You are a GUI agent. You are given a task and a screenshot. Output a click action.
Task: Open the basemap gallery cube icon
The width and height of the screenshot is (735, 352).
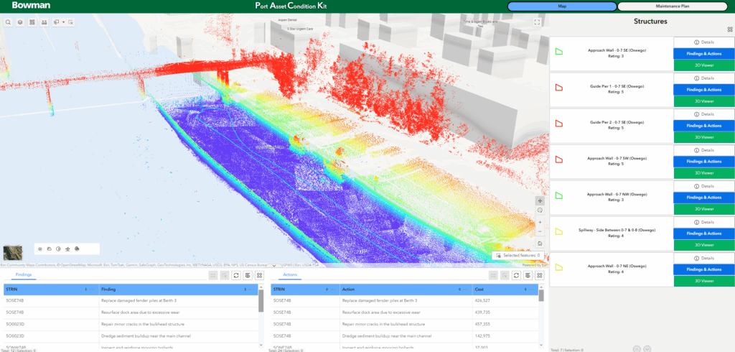click(20, 22)
